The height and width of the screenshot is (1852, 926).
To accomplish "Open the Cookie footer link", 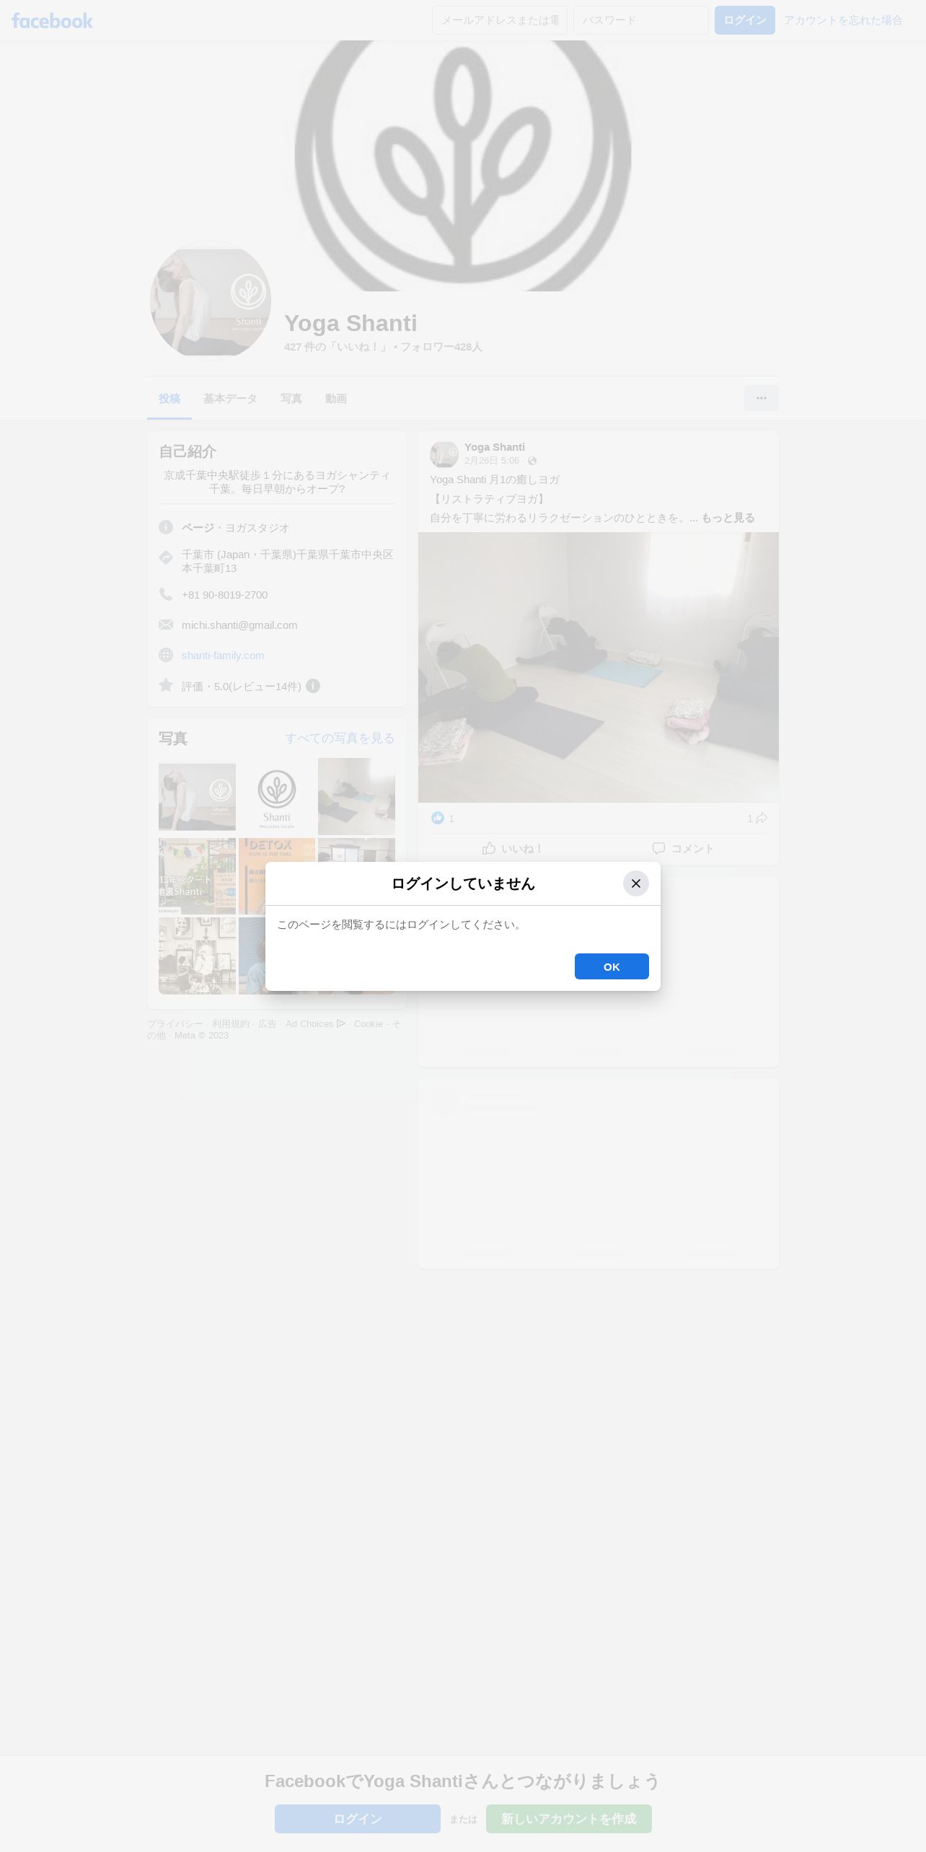I will pos(369,1024).
